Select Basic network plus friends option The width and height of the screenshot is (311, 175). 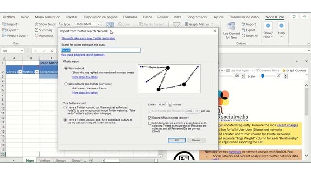66,84
